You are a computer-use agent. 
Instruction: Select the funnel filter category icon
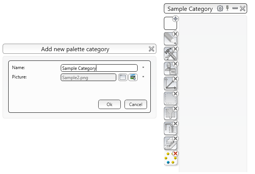(x=169, y=114)
